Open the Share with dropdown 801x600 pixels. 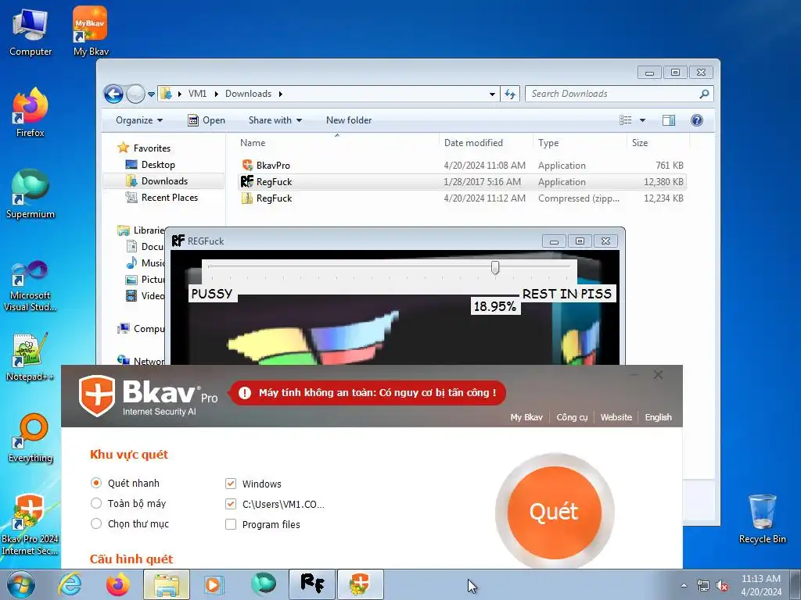[275, 120]
